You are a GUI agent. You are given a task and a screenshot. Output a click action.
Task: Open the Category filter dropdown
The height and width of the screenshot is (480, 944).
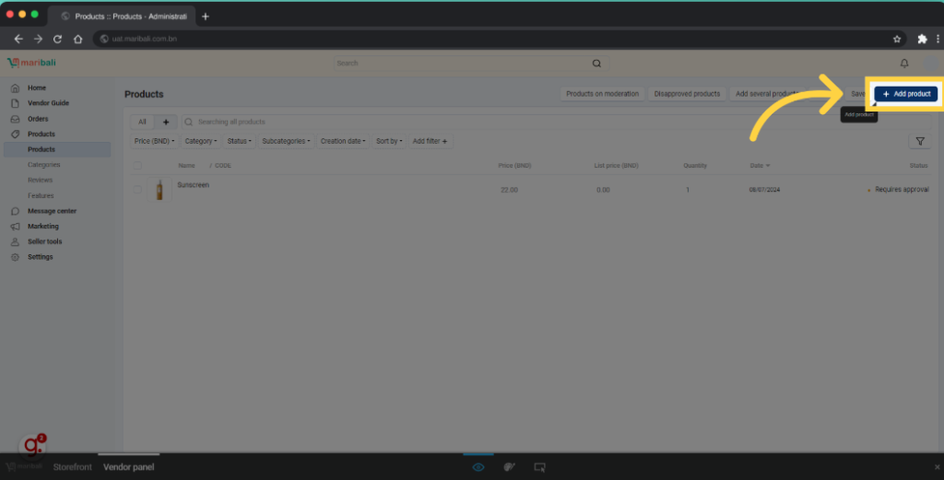pyautogui.click(x=201, y=141)
